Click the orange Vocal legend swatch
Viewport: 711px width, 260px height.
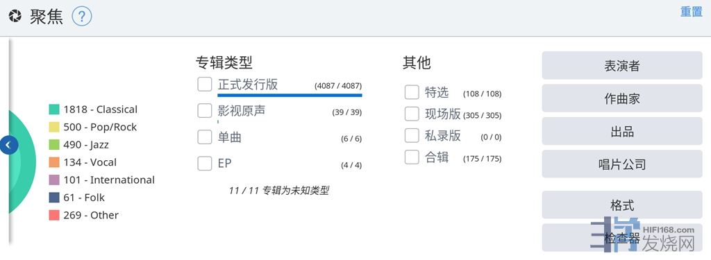tap(54, 163)
